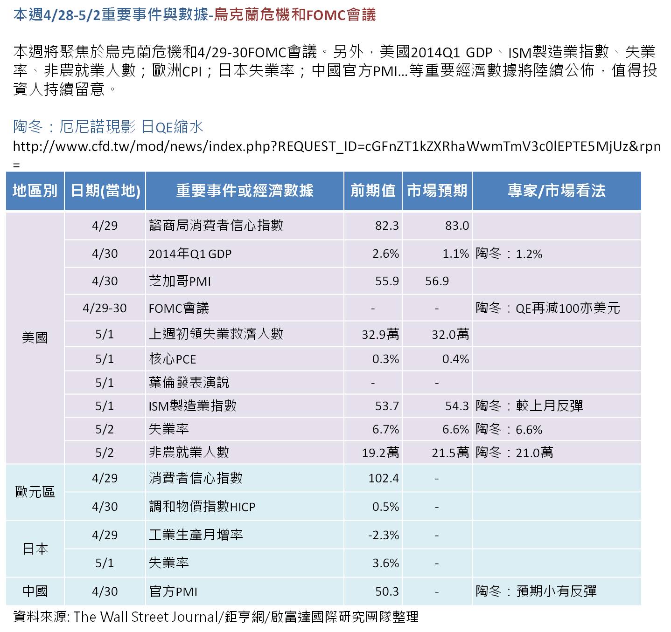Click expert view 陶冬：21.0萬

coord(514,453)
